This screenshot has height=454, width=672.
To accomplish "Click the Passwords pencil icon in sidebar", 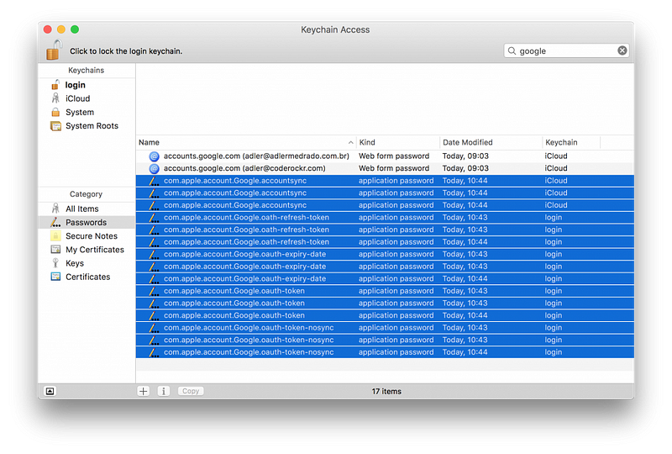I will pos(55,222).
